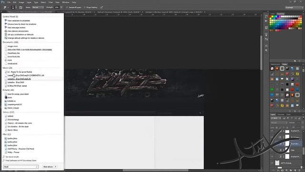Open the Mode dropdown set to Normal
Screen dimensions: 305x172
(x=38, y=8)
